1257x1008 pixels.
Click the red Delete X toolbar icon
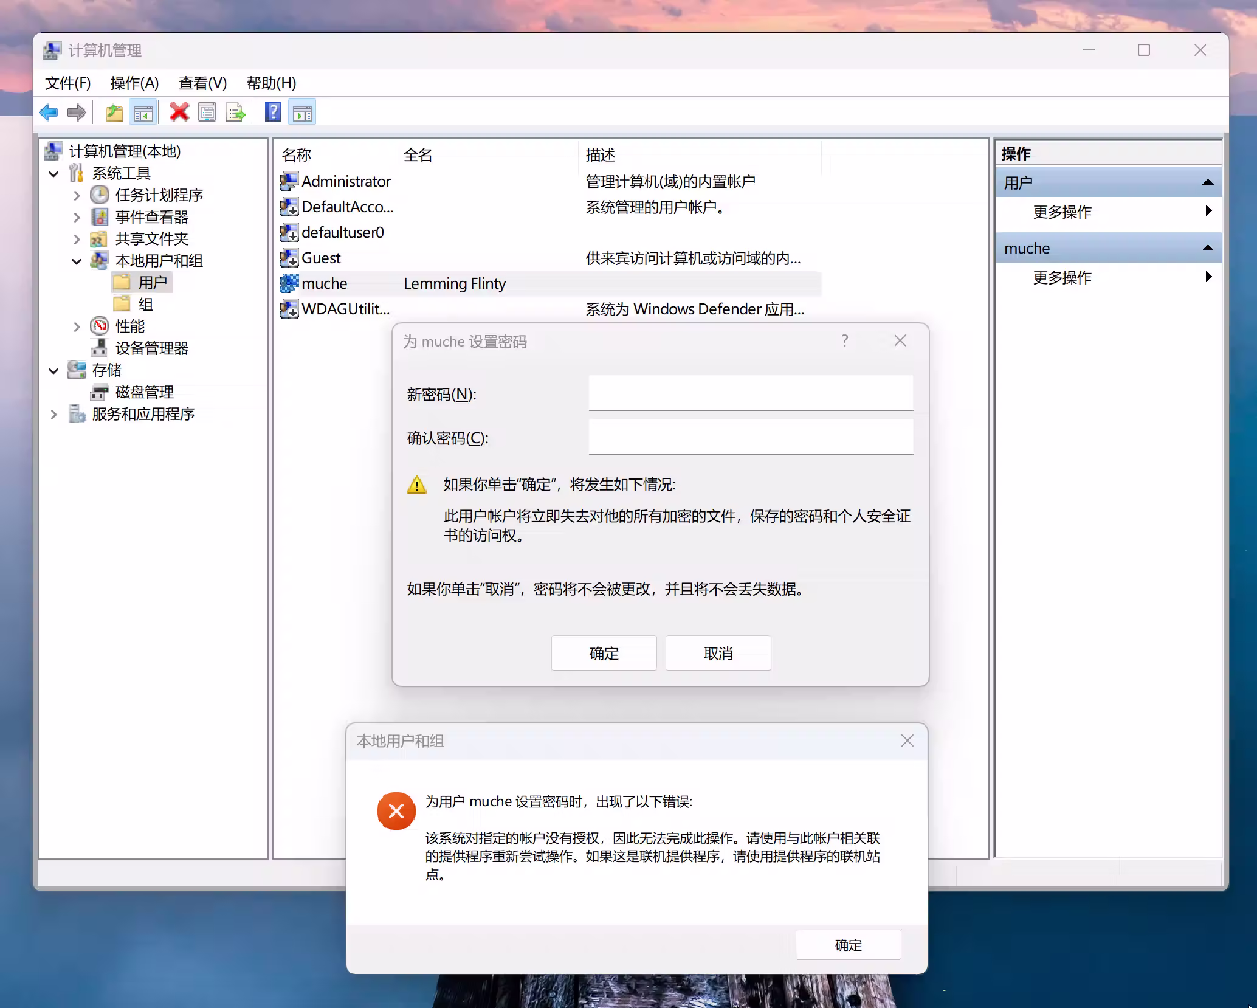pyautogui.click(x=179, y=112)
